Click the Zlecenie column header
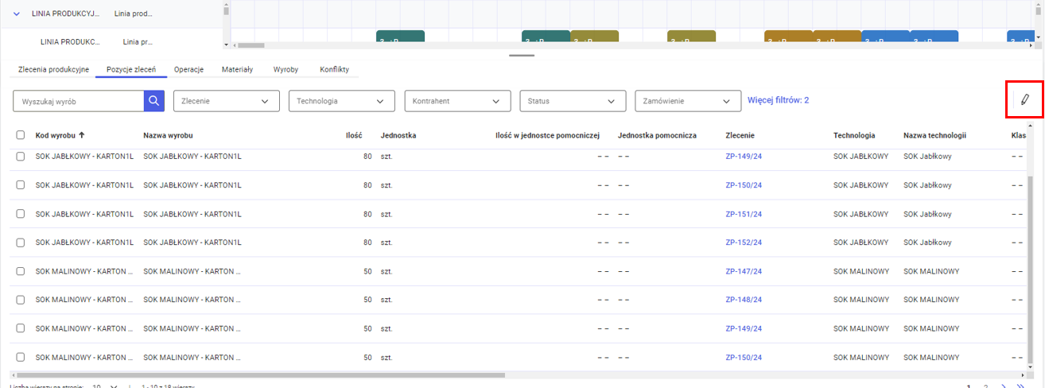 [x=740, y=135]
